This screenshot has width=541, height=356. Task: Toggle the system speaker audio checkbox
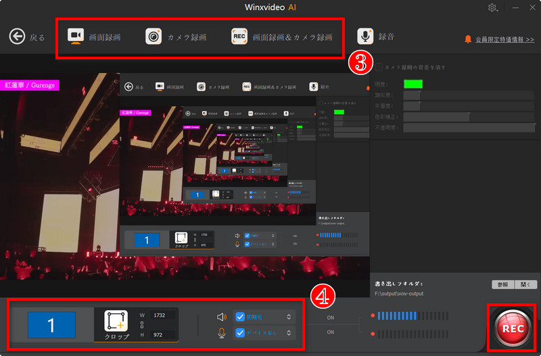pyautogui.click(x=240, y=317)
